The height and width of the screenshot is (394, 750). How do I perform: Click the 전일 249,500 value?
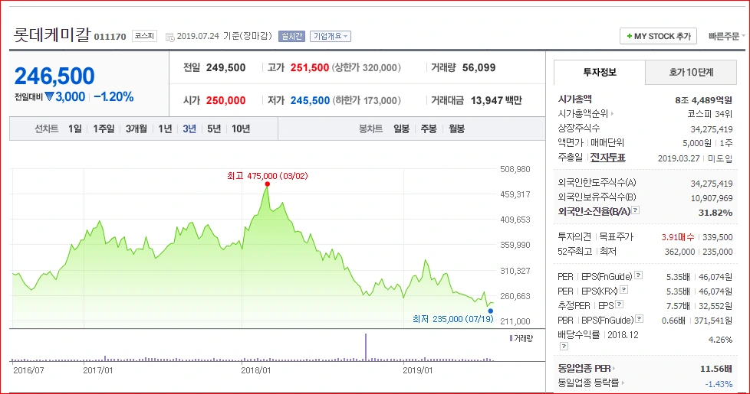[x=225, y=68]
